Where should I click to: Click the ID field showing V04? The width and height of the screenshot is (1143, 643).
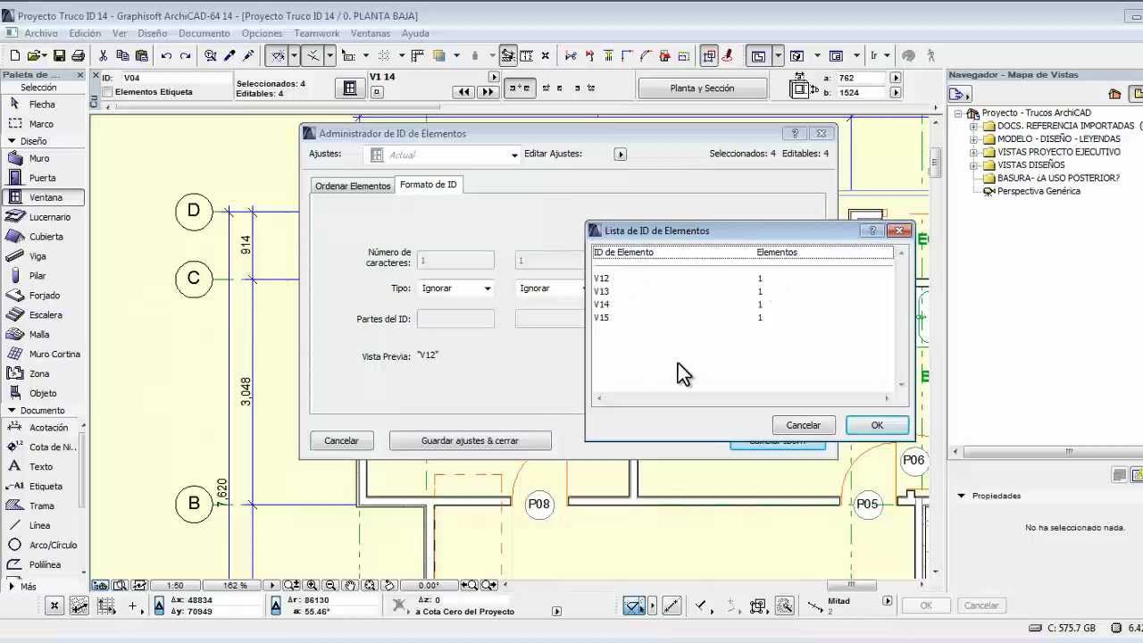pyautogui.click(x=175, y=78)
